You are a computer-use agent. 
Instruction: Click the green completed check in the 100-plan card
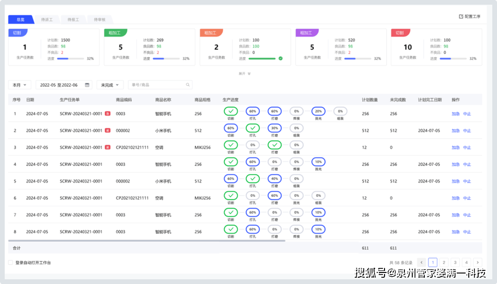pyautogui.click(x=280, y=59)
